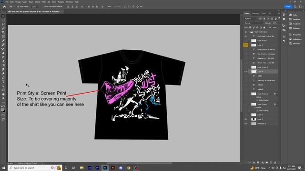This screenshot has height=171, width=305.
Task: Select the Eyedropper tool
Action: pos(3,40)
